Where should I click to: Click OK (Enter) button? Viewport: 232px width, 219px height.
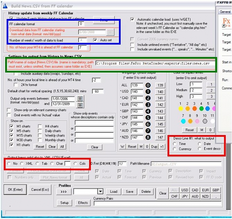click(x=15, y=189)
